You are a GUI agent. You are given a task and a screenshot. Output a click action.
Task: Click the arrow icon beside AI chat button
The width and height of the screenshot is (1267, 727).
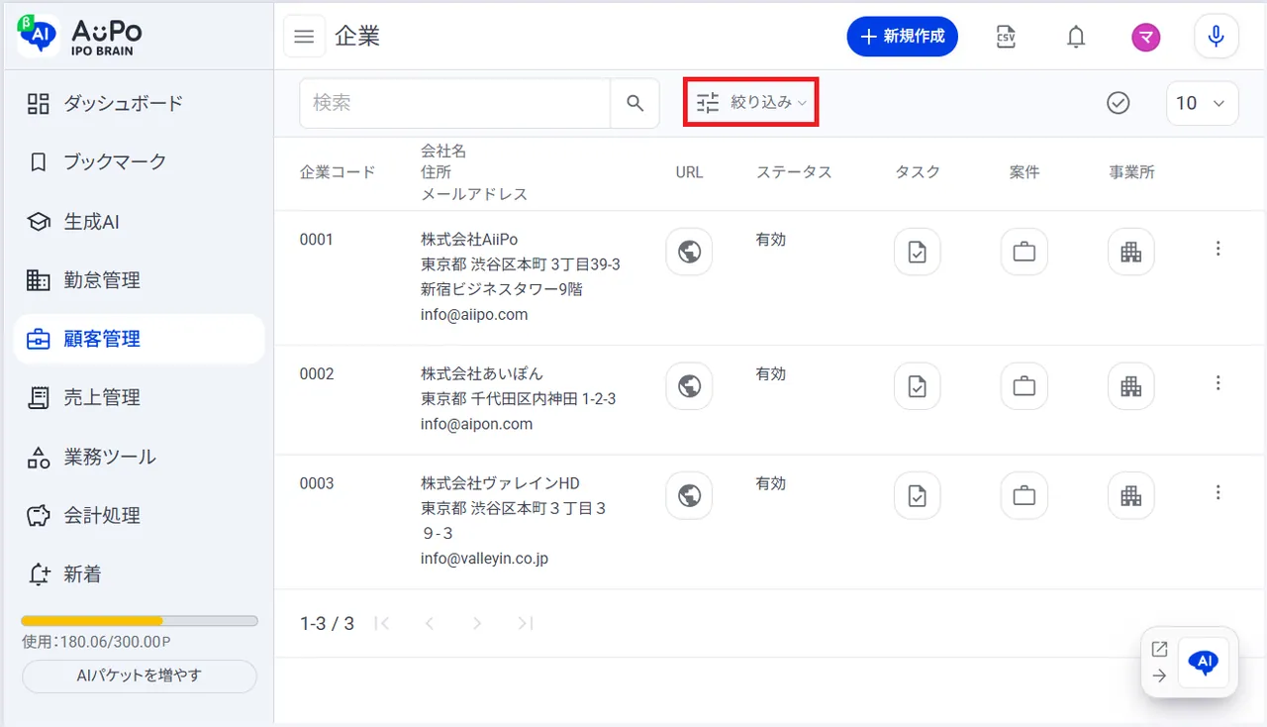click(1159, 676)
